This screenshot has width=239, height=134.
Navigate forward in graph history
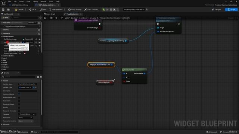[x=56, y=18]
